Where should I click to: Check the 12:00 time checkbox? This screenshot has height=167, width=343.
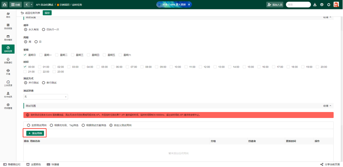coord(200,66)
